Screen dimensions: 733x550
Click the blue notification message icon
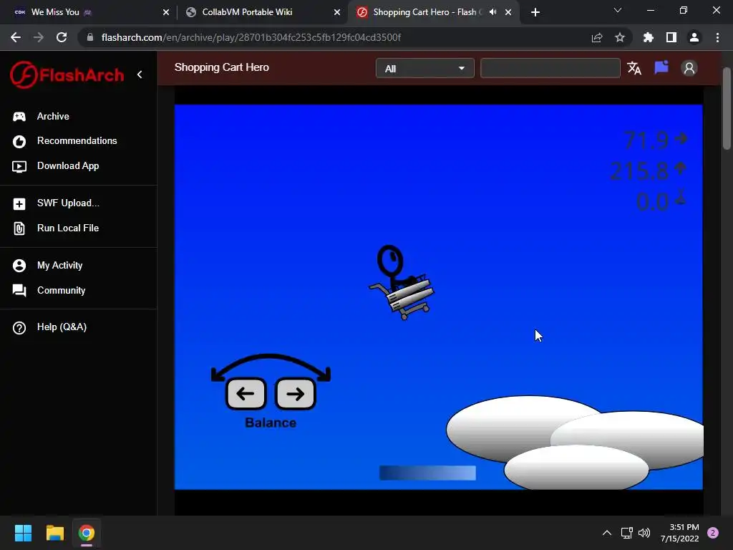[x=661, y=68]
